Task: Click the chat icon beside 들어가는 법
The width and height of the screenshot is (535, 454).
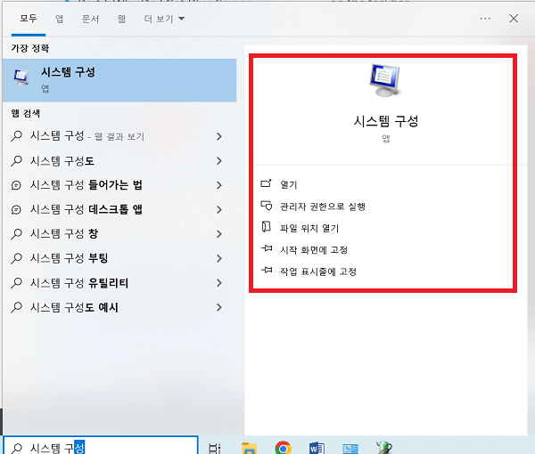Action: tap(16, 186)
